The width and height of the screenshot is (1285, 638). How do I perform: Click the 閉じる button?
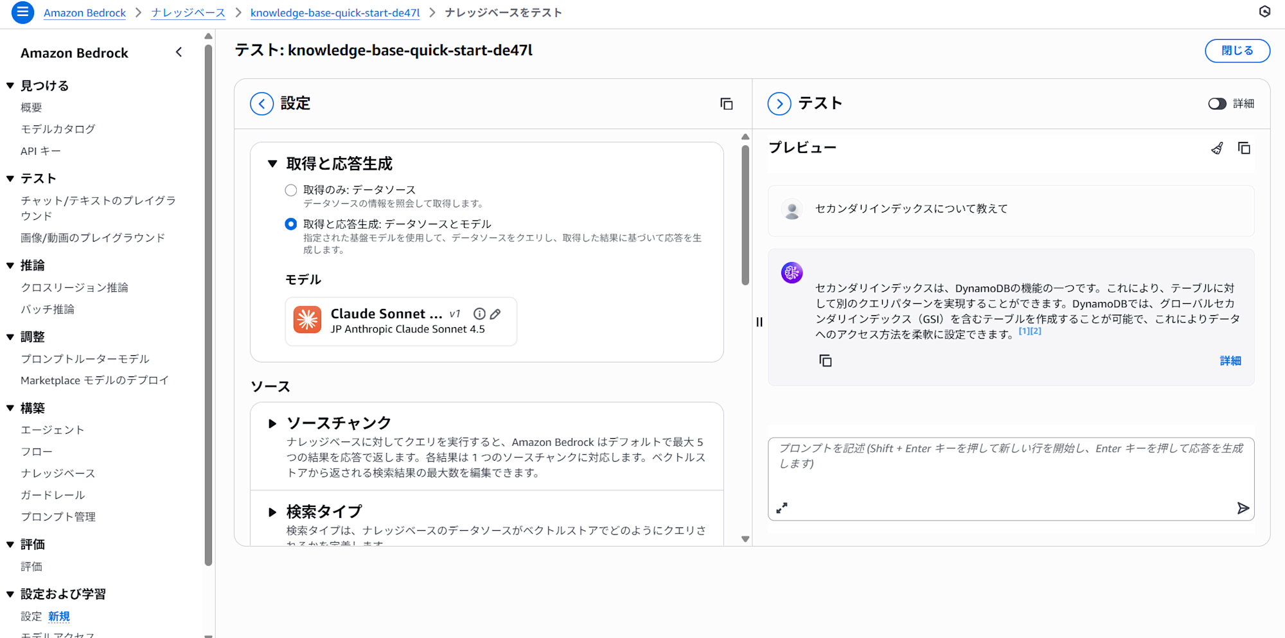click(x=1237, y=51)
